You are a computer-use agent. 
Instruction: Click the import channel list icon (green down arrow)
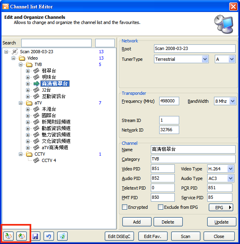tap(8, 236)
